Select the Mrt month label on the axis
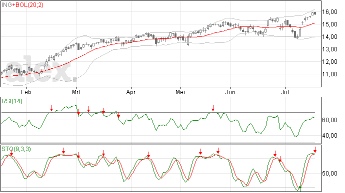345x193 pixels. pyautogui.click(x=76, y=92)
